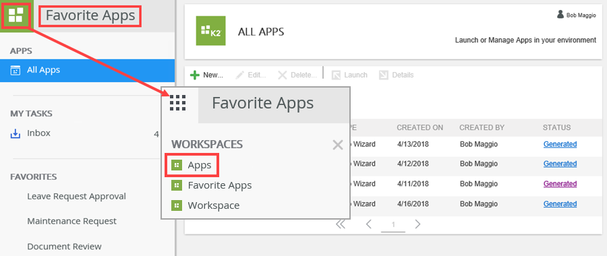This screenshot has height=256, width=607.
Task: Go to next page arrow
Action: [x=417, y=224]
